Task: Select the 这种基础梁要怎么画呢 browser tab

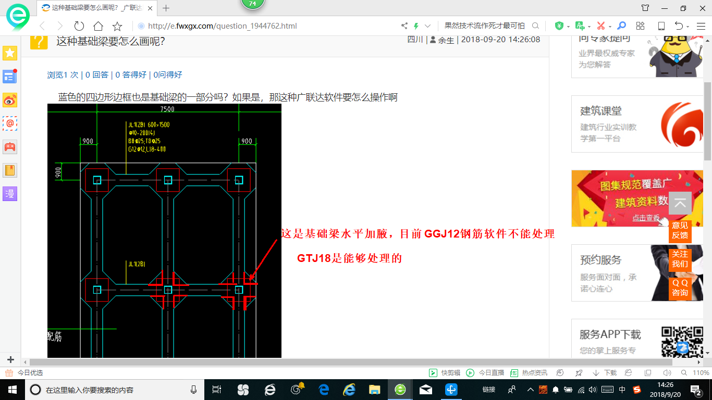Action: 97,8
